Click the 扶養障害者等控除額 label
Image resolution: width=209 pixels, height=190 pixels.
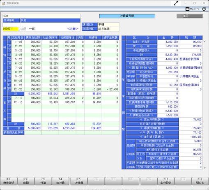(x=141, y=102)
